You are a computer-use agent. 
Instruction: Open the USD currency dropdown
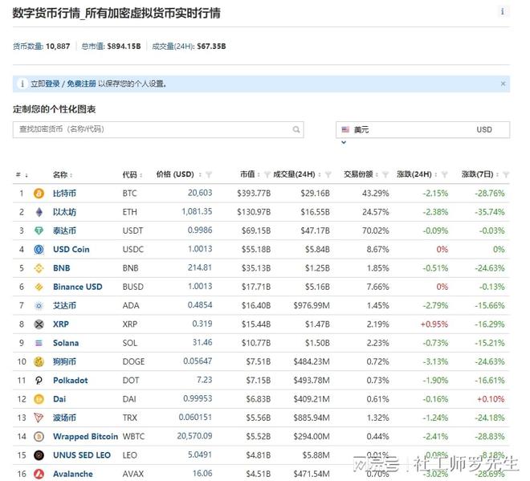coord(422,130)
